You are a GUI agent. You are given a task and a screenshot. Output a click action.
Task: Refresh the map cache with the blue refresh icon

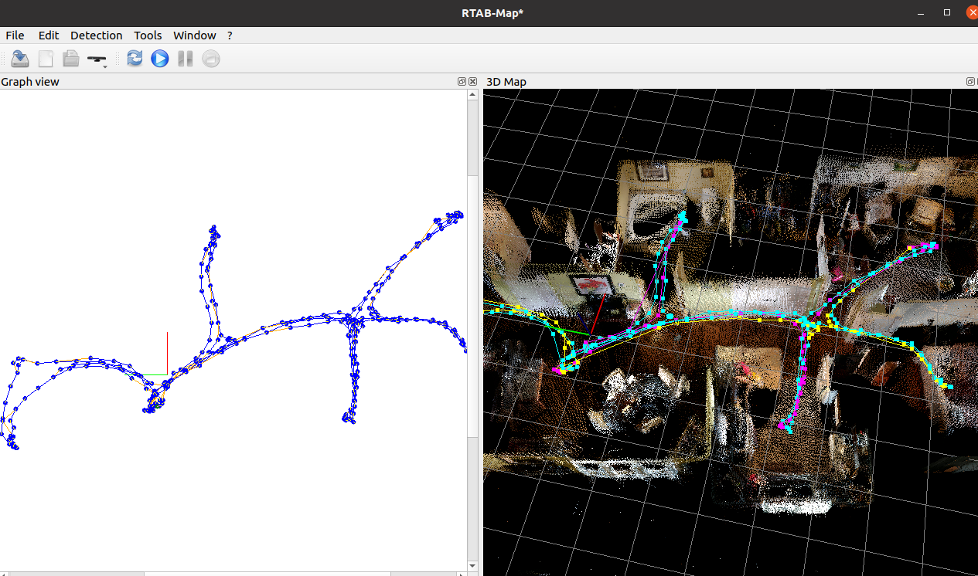point(135,59)
